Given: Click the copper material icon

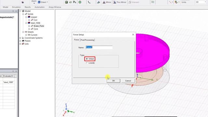Looking at the screenshot, I should 29,17.
